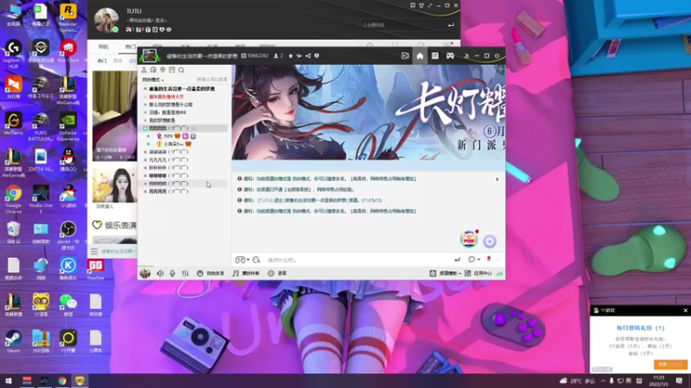Open Riot Client desktop icon
Image resolution: width=691 pixels, height=388 pixels.
click(68, 52)
